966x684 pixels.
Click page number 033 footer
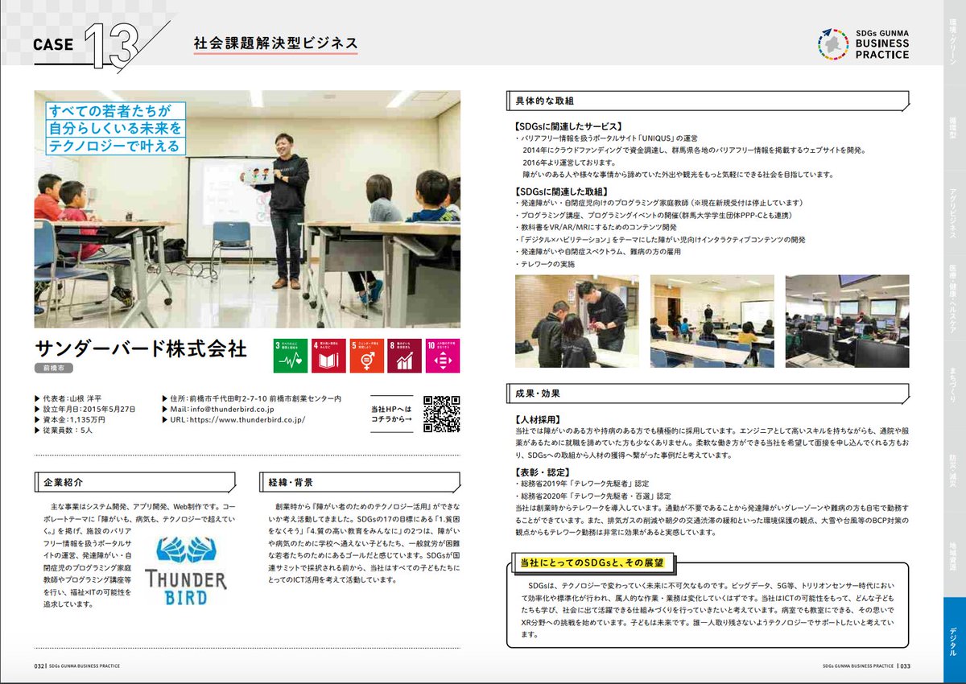pos(905,666)
